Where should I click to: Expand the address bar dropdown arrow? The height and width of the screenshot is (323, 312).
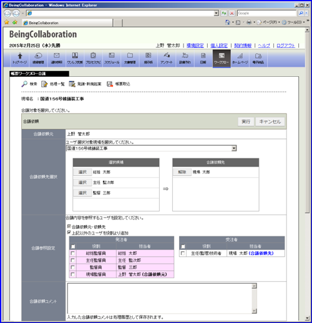[217, 13]
